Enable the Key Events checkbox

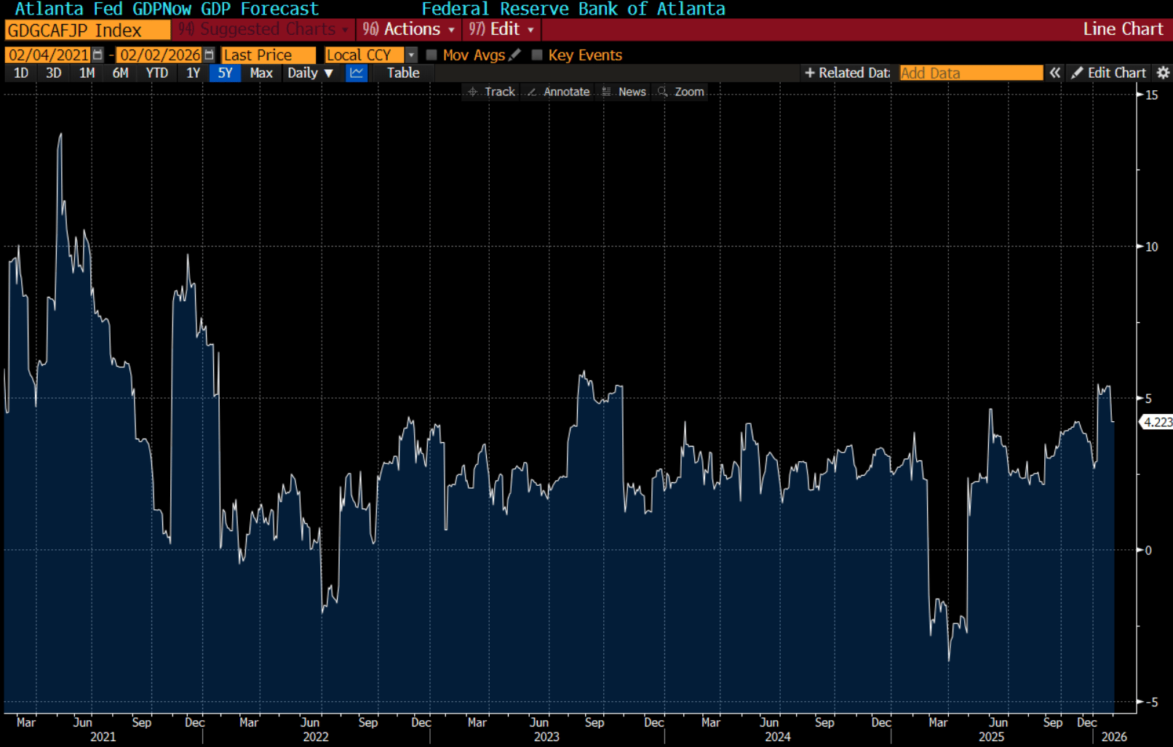[537, 55]
